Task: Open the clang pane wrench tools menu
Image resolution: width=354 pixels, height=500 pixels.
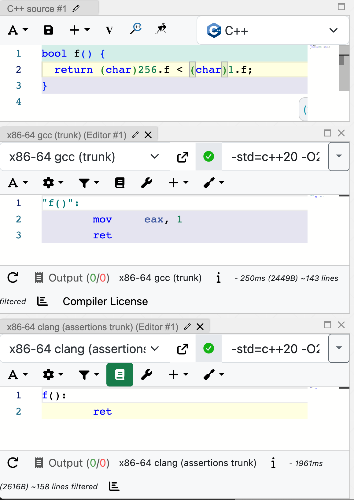Action: tap(146, 375)
